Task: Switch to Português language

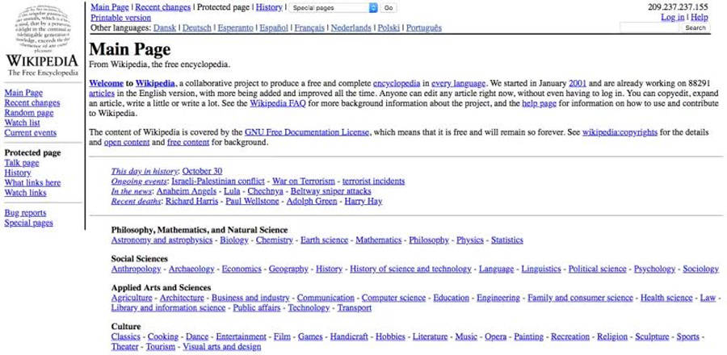Action: (x=424, y=27)
